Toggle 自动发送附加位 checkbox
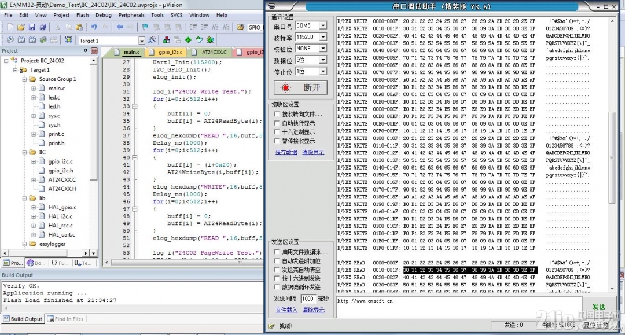Viewport: 625px width, 335px height. 277,261
